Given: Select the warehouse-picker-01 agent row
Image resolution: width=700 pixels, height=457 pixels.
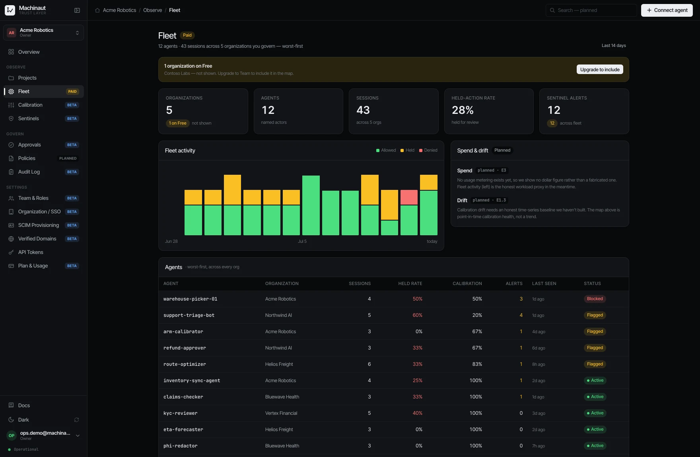Looking at the screenshot, I should (x=394, y=299).
